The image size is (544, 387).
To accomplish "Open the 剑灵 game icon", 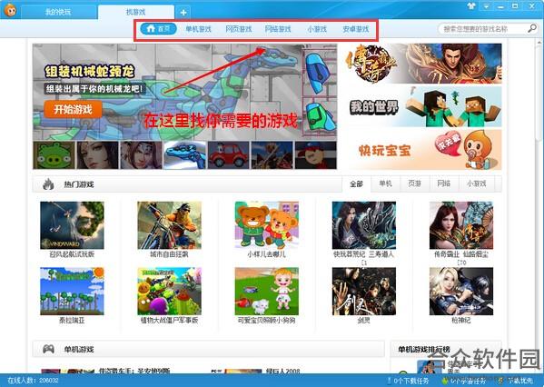I will click(x=364, y=292).
